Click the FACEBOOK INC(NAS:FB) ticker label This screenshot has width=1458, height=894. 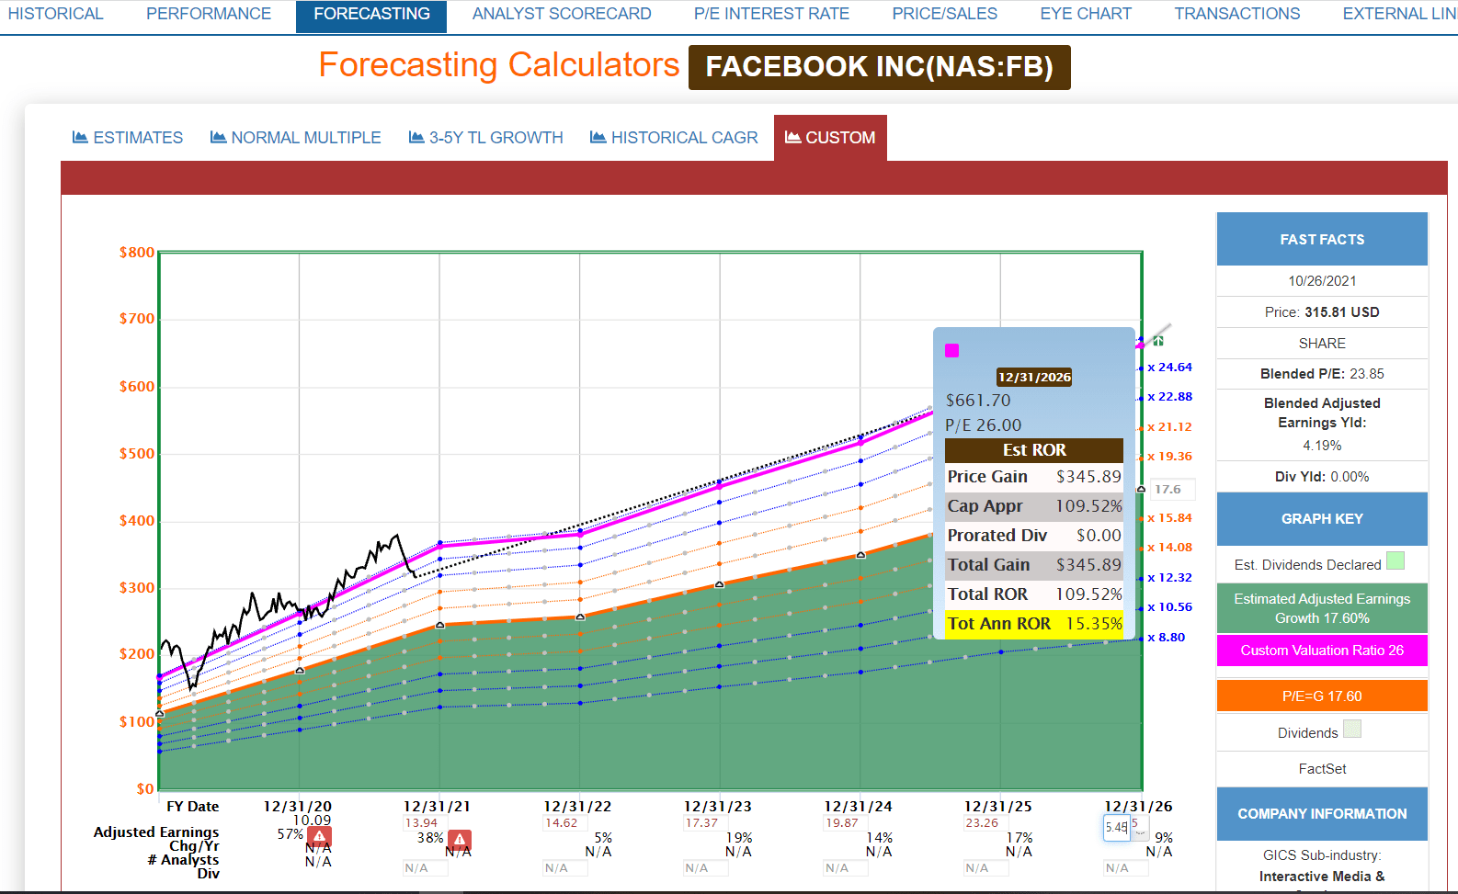879,67
